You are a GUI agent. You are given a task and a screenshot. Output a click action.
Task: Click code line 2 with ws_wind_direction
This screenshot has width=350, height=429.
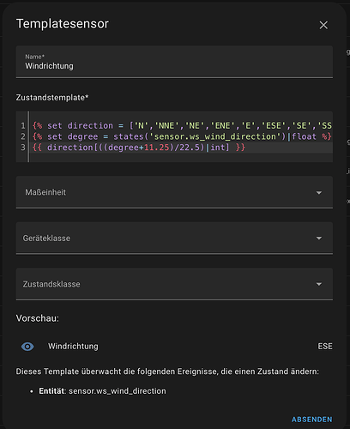[x=182, y=136]
